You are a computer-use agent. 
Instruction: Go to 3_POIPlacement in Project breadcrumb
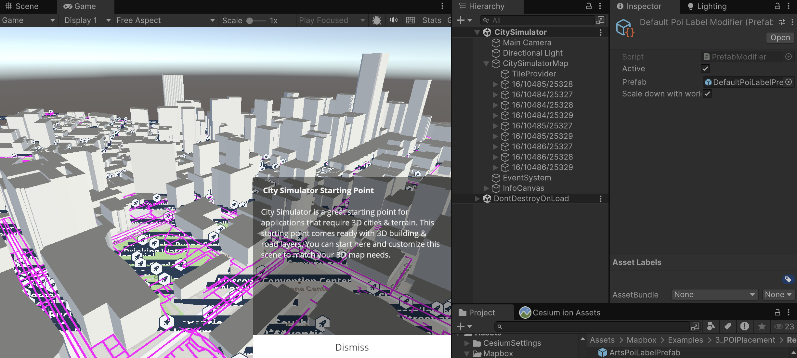(745, 340)
